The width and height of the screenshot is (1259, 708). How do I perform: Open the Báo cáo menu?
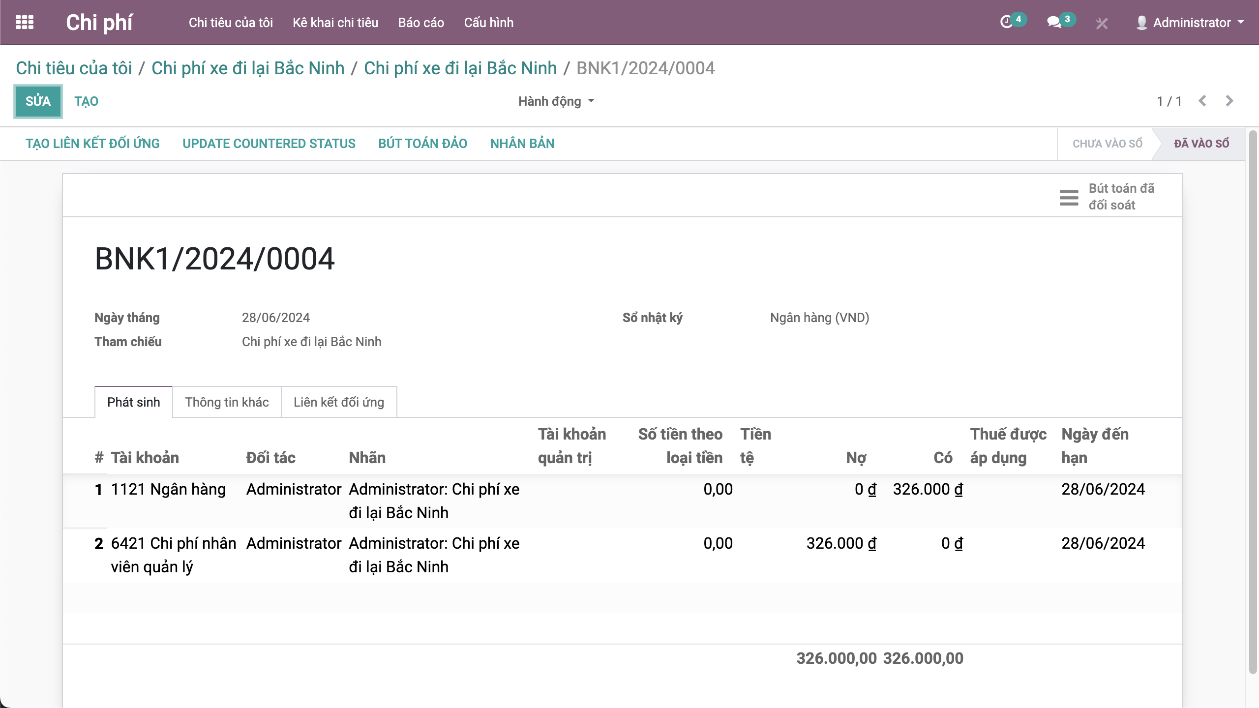point(420,23)
